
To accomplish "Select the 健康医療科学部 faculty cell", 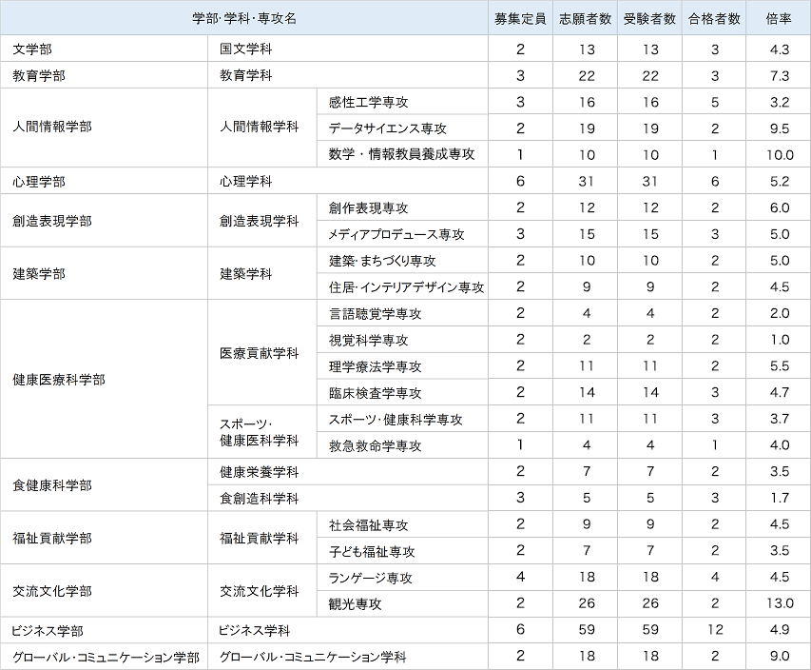I will 57,378.
